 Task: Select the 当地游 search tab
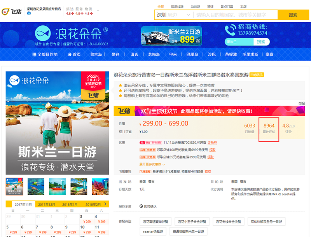point(195,7)
